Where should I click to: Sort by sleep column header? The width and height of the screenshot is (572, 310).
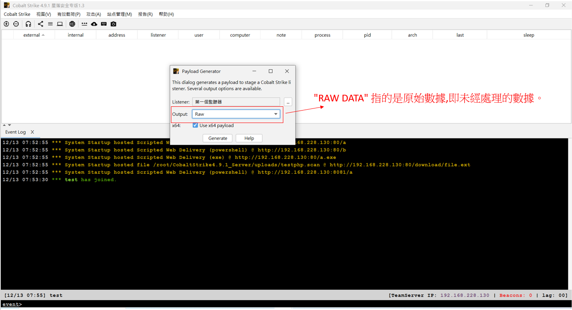[x=529, y=35]
